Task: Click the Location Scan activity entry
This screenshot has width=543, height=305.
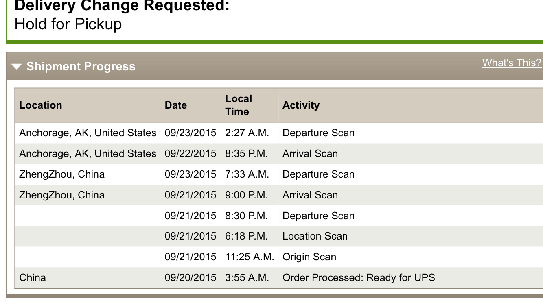Action: point(315,236)
